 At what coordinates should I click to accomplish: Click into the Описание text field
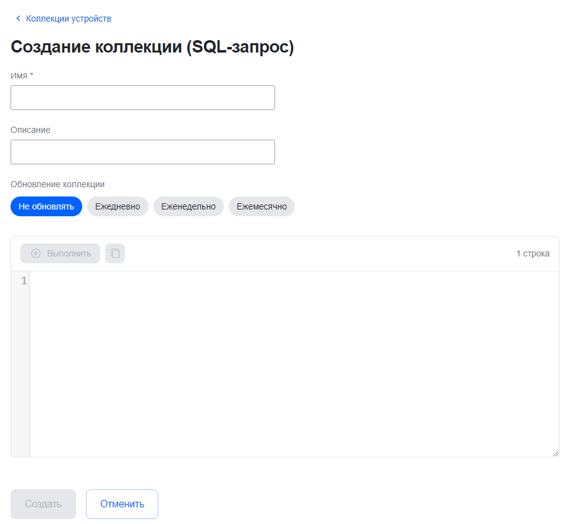click(143, 152)
